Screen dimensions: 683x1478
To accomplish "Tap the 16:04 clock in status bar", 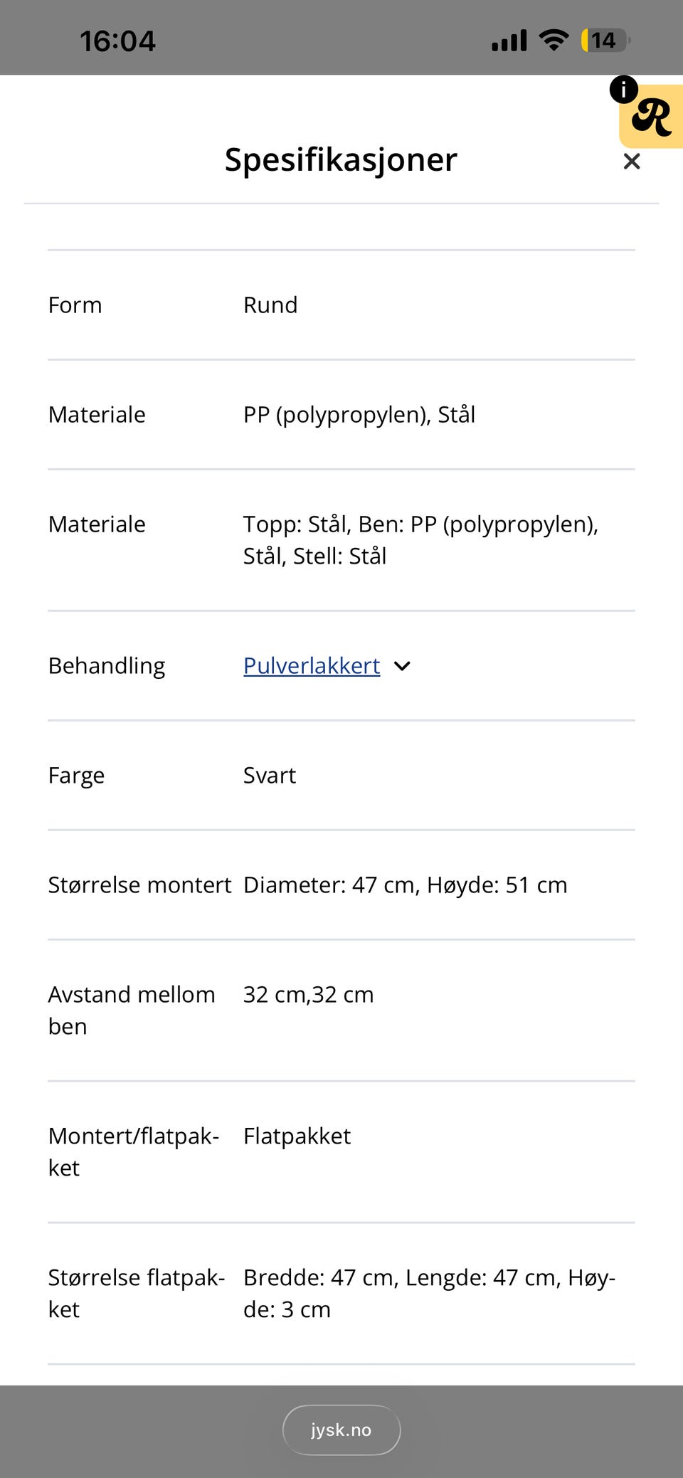I will (117, 41).
